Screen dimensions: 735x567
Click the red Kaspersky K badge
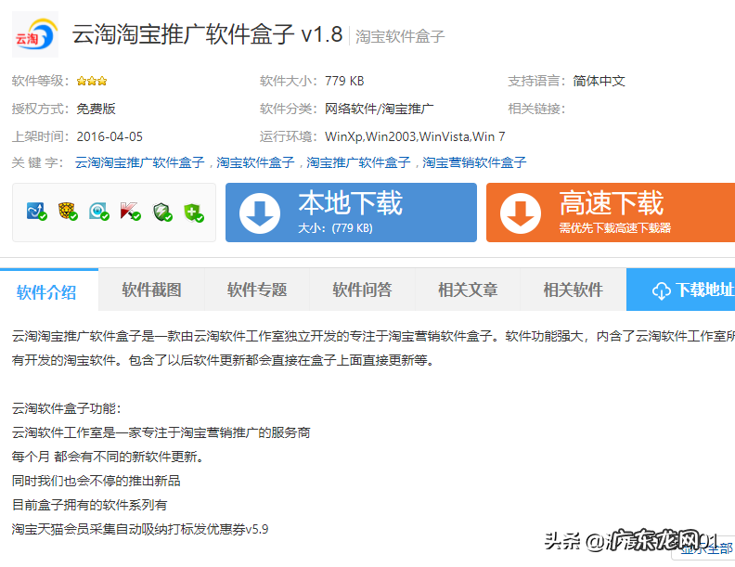pyautogui.click(x=130, y=212)
